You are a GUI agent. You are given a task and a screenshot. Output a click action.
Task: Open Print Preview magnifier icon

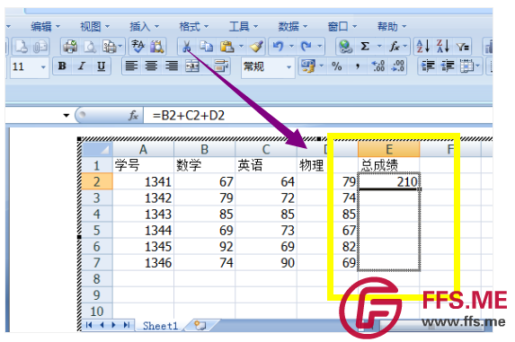(90, 47)
